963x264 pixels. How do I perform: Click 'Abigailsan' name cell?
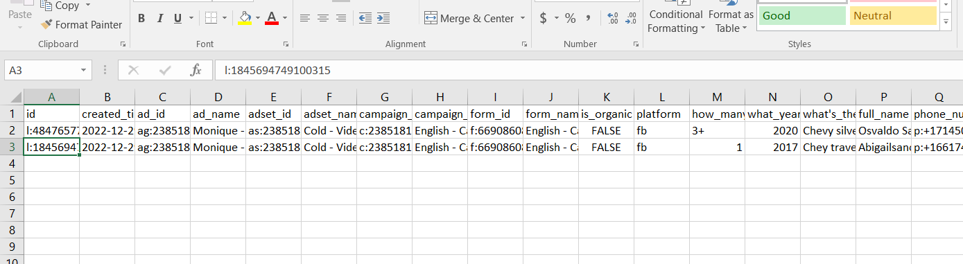pos(883,146)
